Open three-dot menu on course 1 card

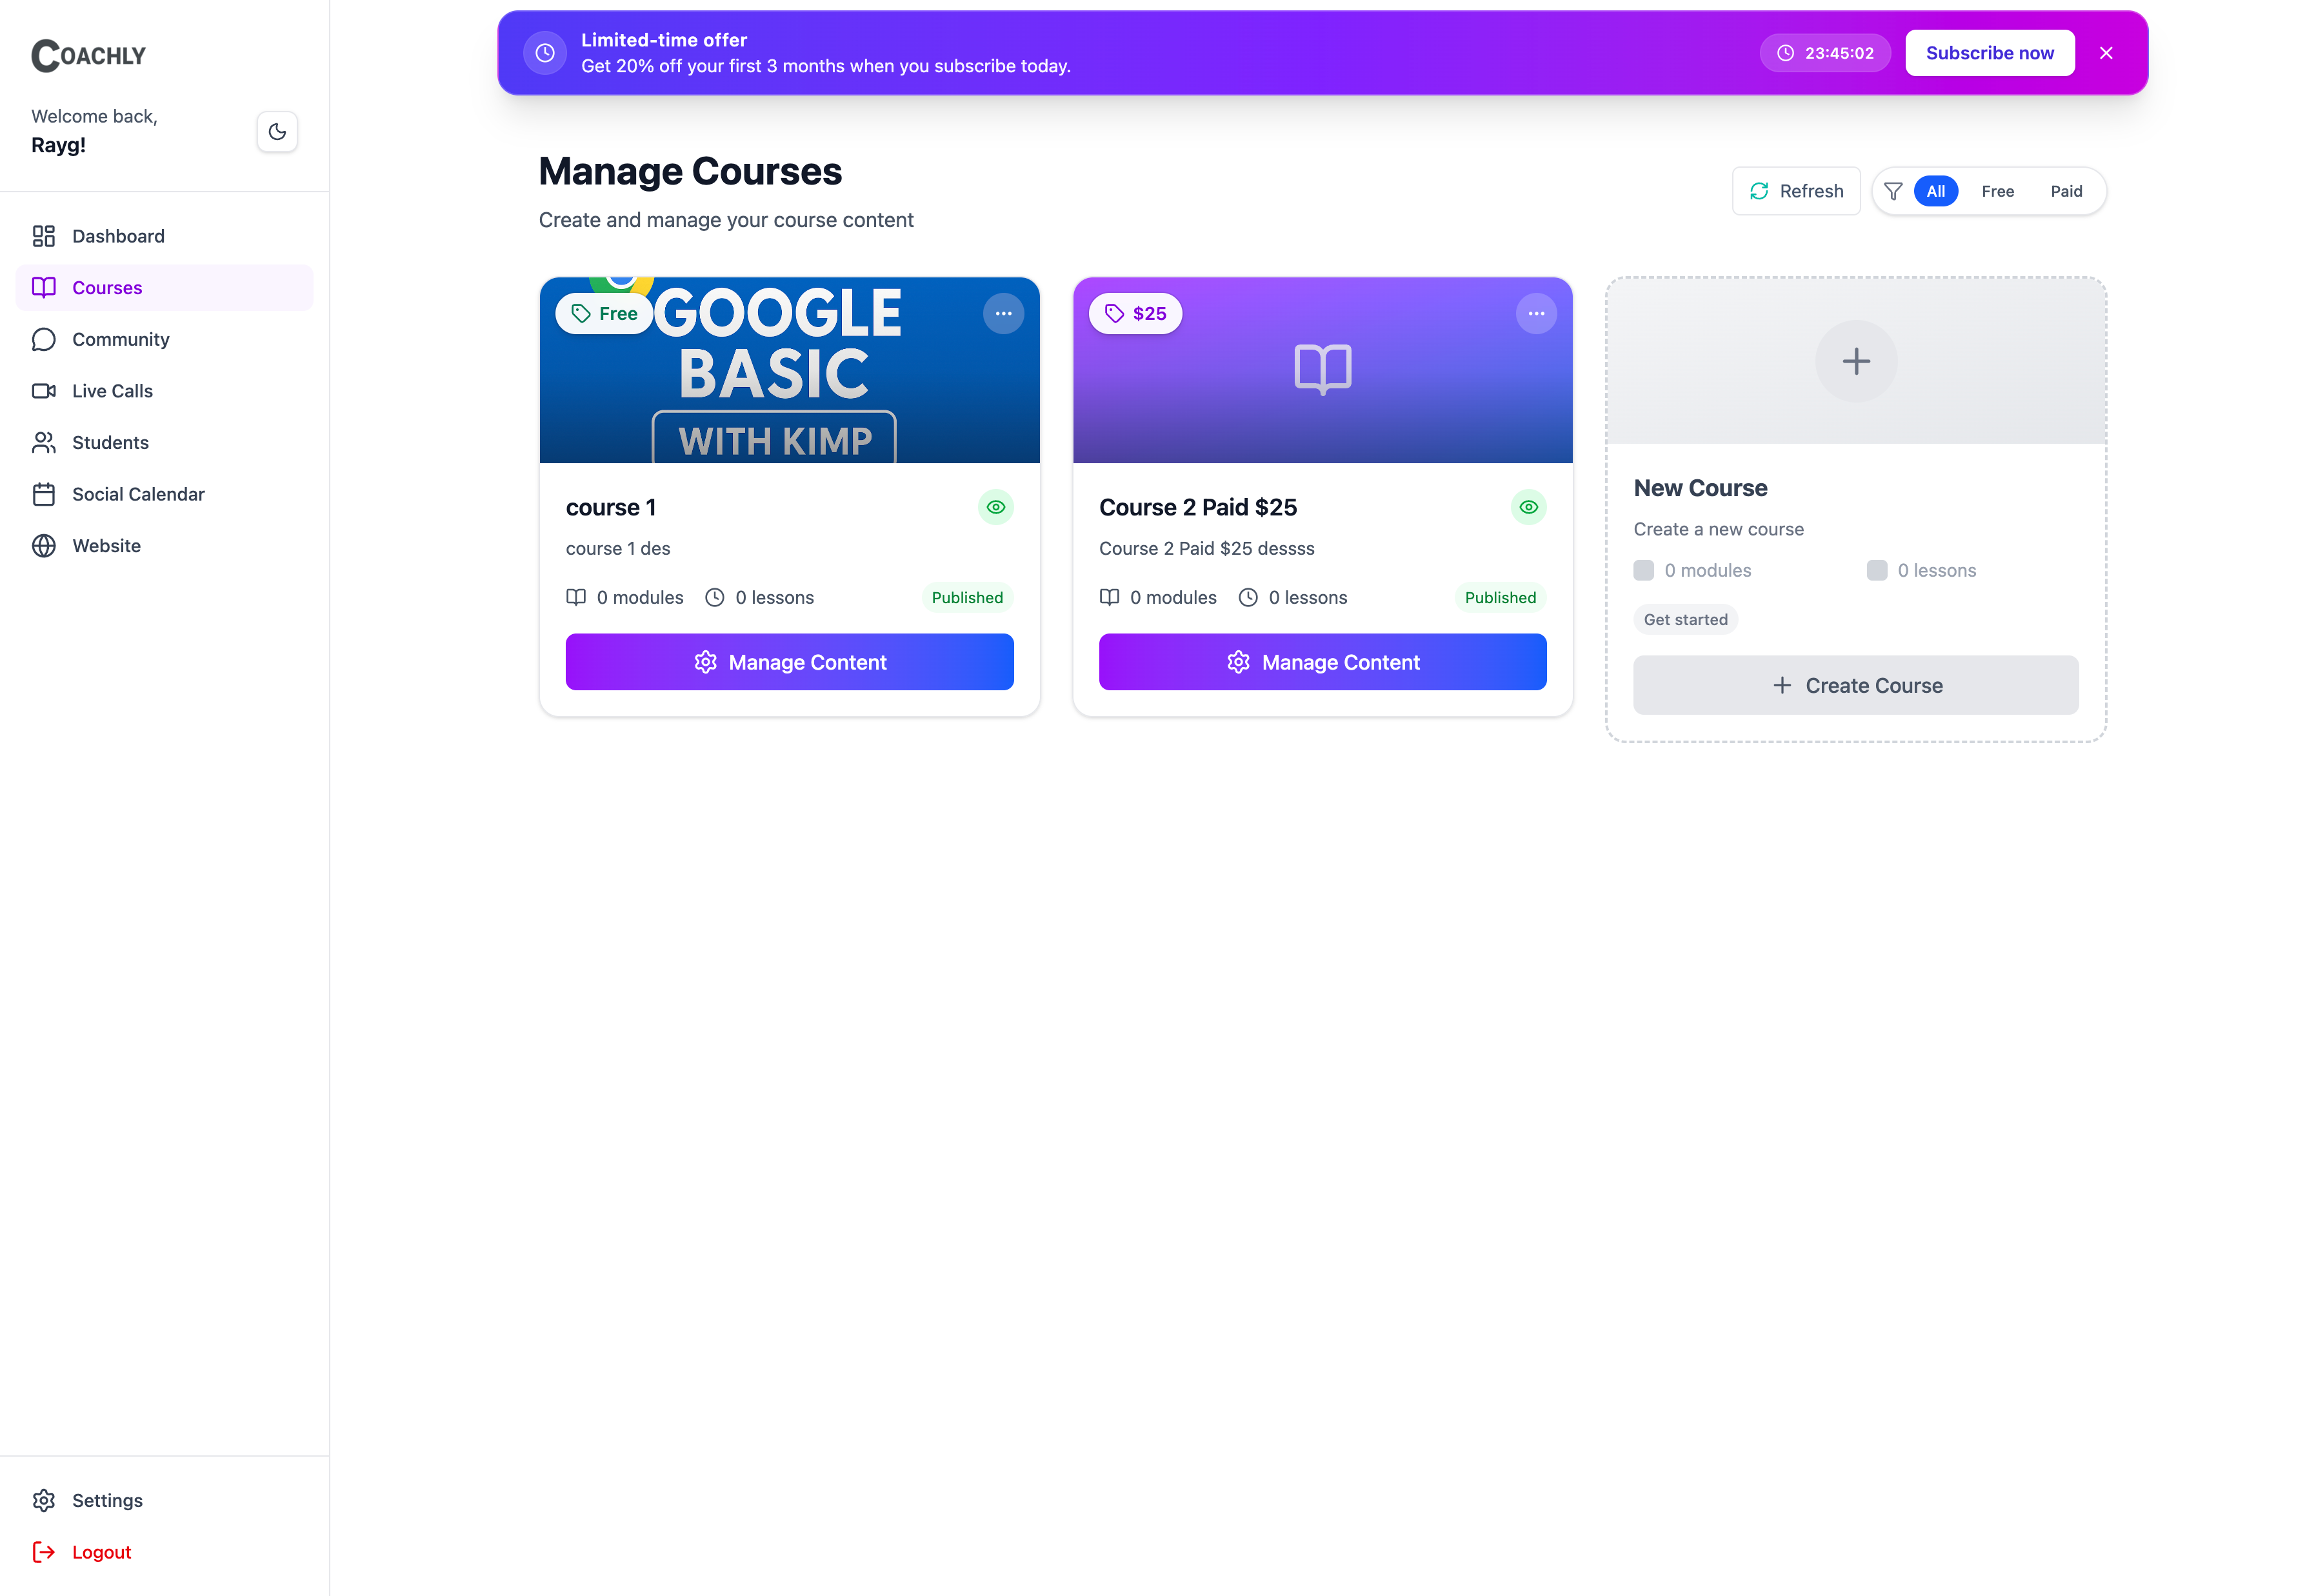1003,314
